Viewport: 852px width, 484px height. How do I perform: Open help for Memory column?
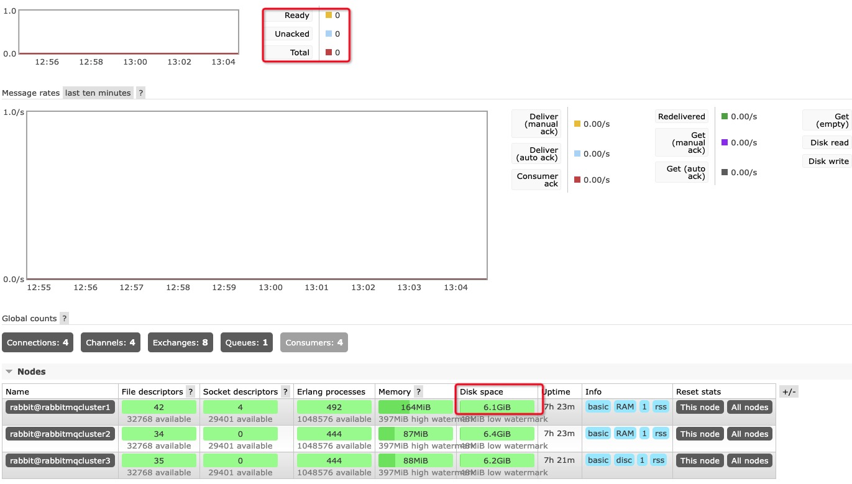tap(418, 391)
